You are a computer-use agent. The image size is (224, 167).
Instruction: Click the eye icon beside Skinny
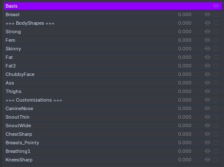(207, 49)
